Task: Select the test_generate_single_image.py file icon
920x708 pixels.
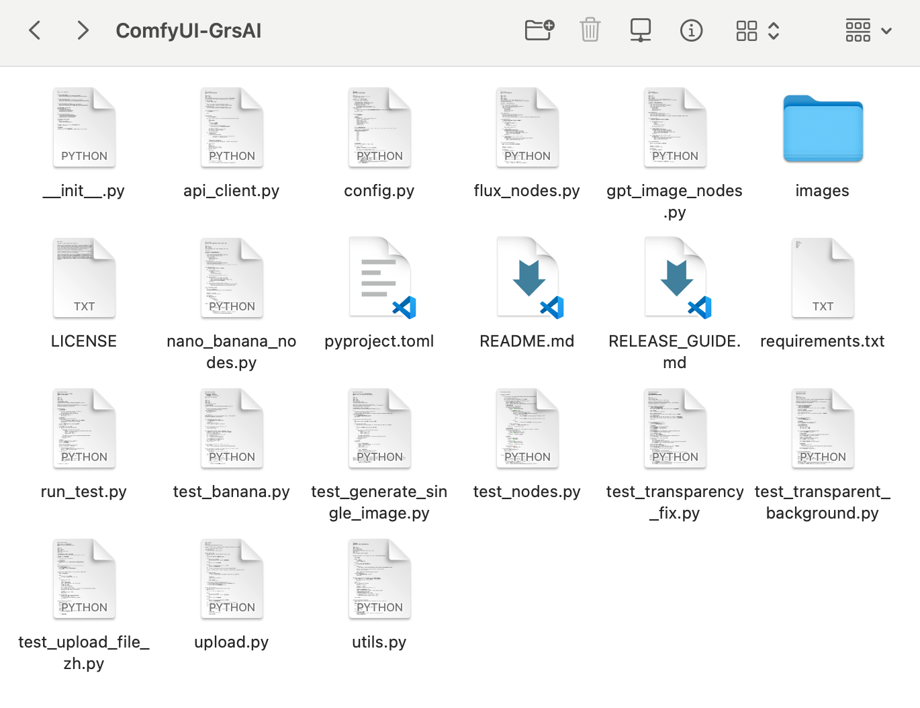Action: coord(379,429)
